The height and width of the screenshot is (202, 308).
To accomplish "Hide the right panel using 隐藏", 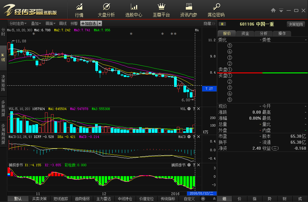I will 209,23.
